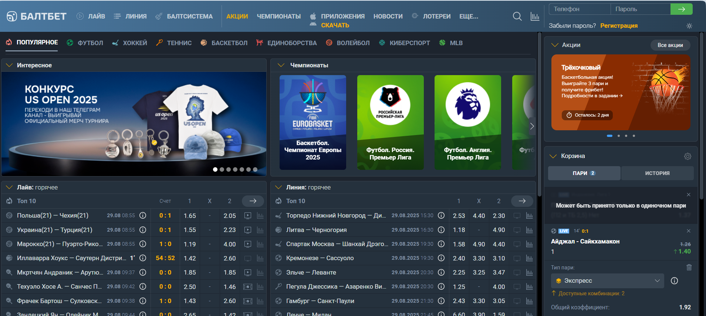Click the Телефон input field
This screenshot has height=316, width=706.
(x=580, y=9)
